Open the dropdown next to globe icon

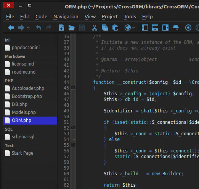point(133,27)
